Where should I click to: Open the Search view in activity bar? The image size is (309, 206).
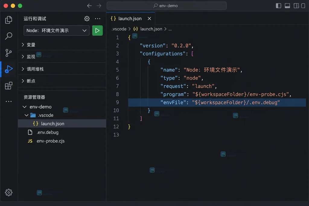click(x=8, y=36)
